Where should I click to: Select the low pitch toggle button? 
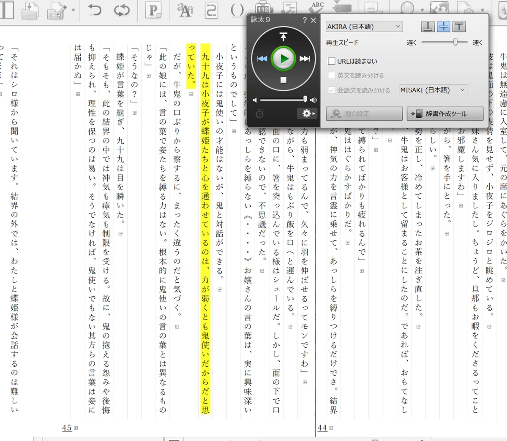click(428, 27)
